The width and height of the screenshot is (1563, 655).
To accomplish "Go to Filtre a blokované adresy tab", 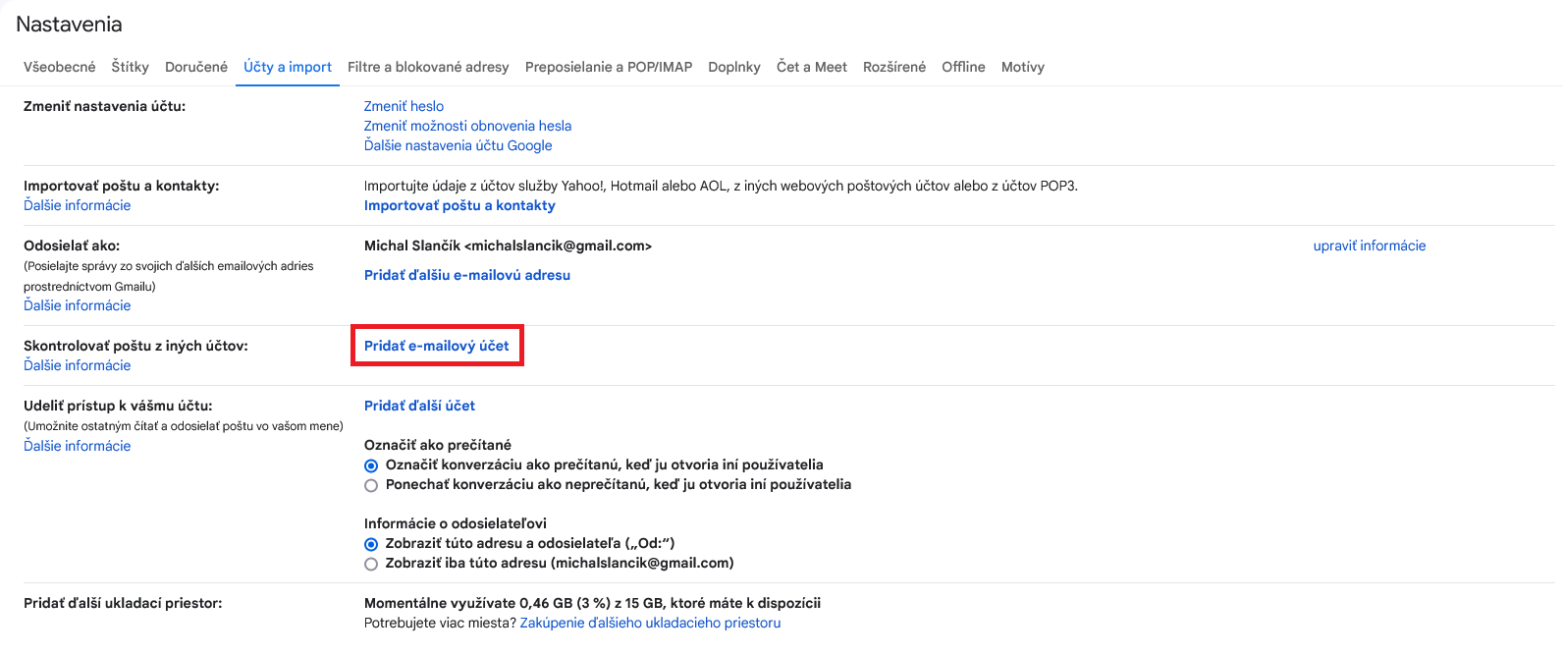I will tap(428, 67).
